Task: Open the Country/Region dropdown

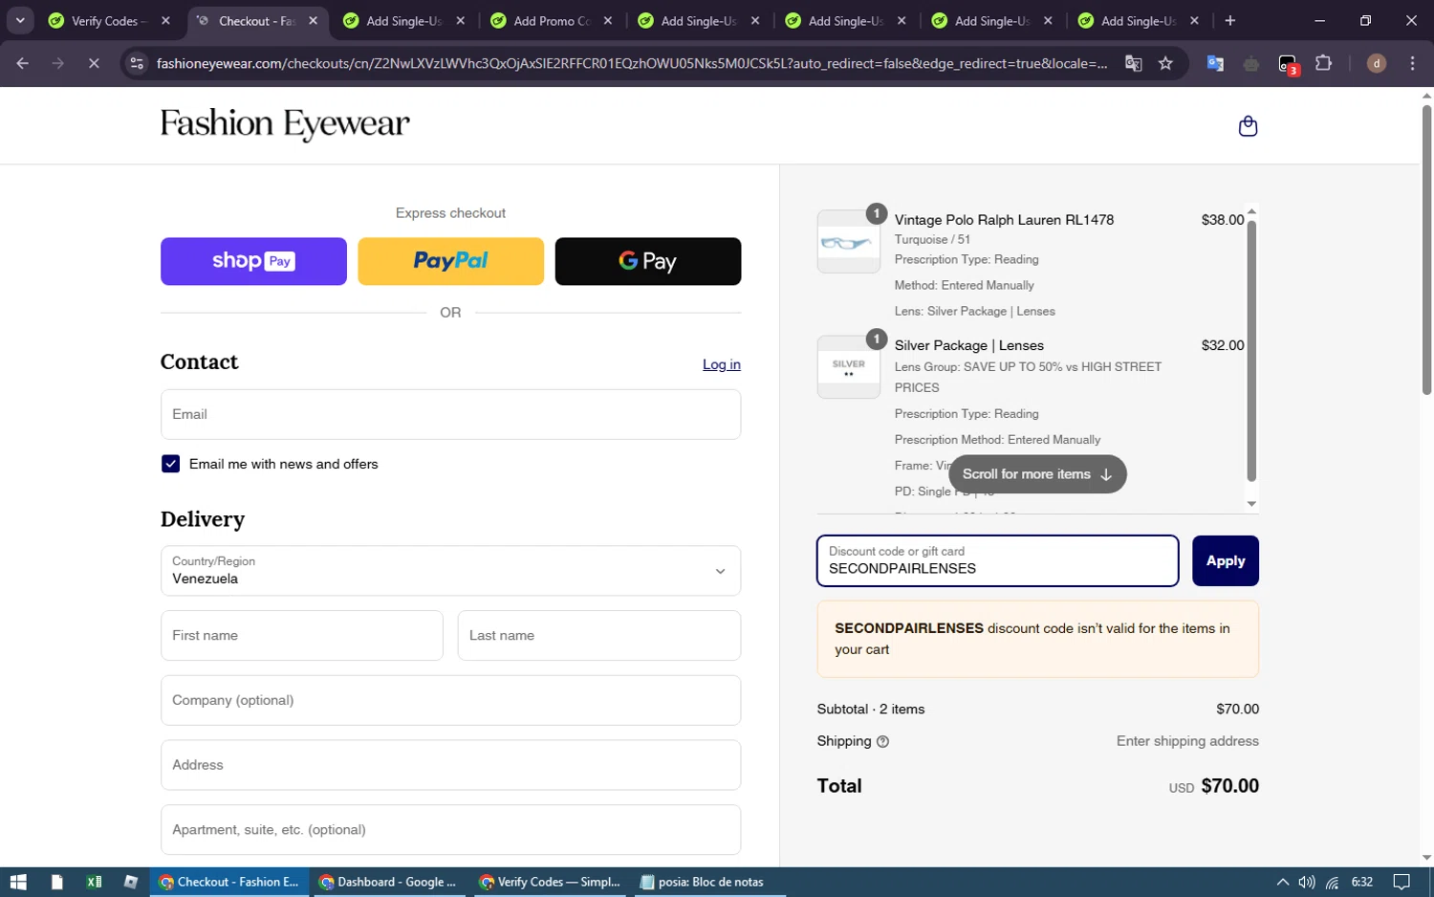Action: pyautogui.click(x=450, y=571)
